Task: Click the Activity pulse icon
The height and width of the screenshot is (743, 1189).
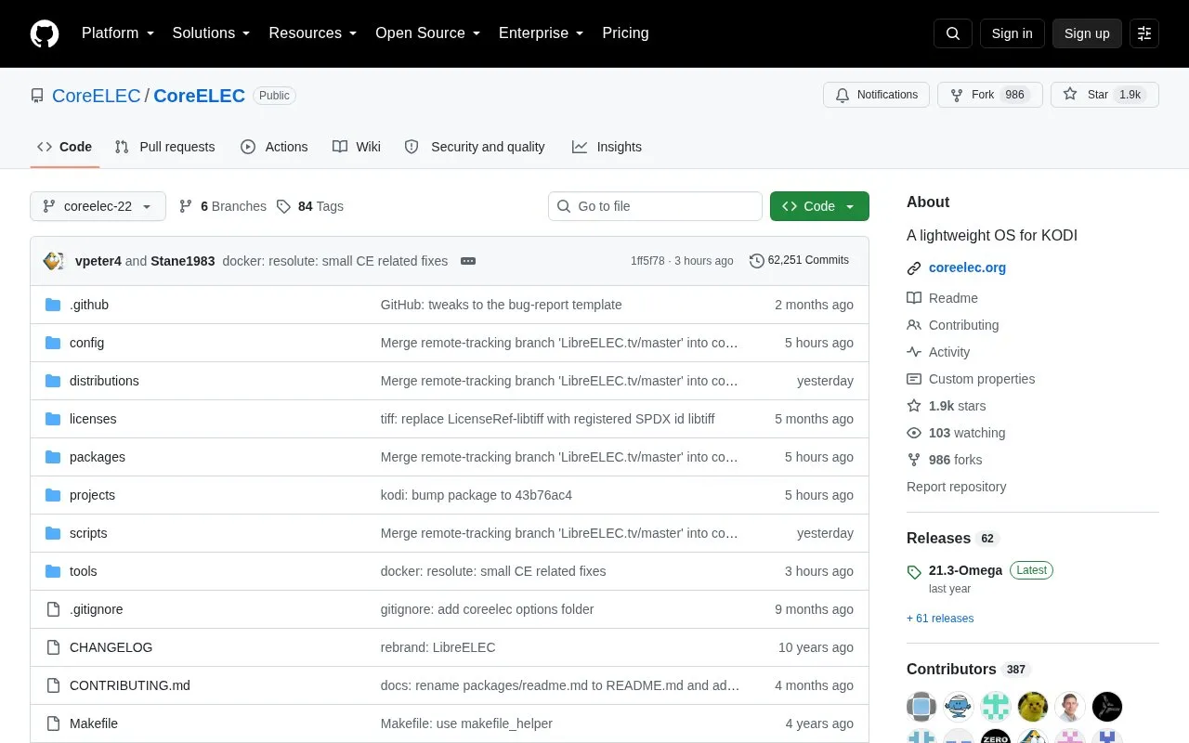Action: [914, 352]
